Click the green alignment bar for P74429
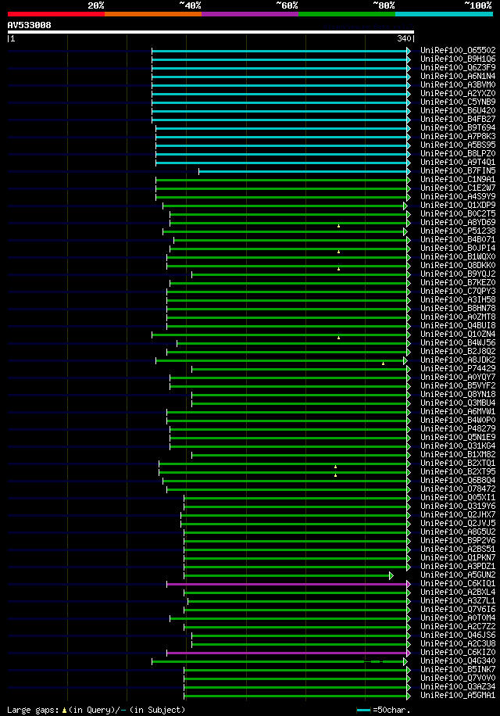This screenshot has height=716, width=500. [x=299, y=370]
